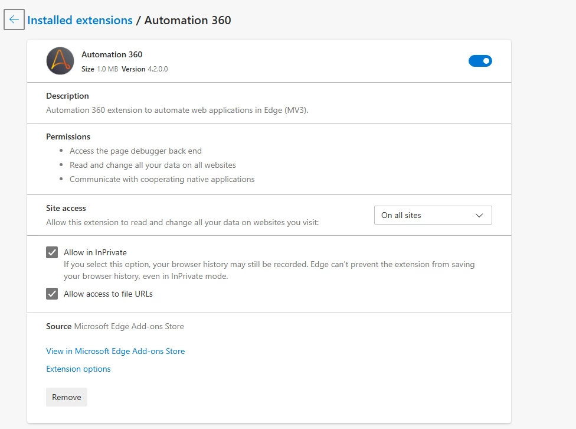The image size is (576, 429).
Task: Click the Automation 360 name in the card header
Action: point(112,54)
